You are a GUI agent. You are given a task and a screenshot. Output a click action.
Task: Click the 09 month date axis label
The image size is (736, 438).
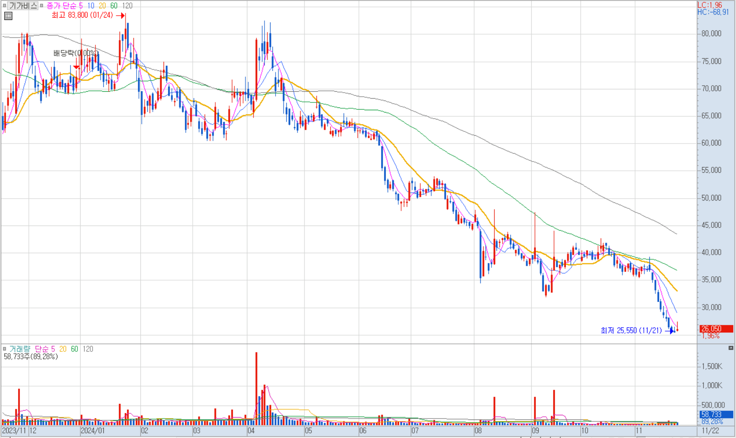pos(535,431)
